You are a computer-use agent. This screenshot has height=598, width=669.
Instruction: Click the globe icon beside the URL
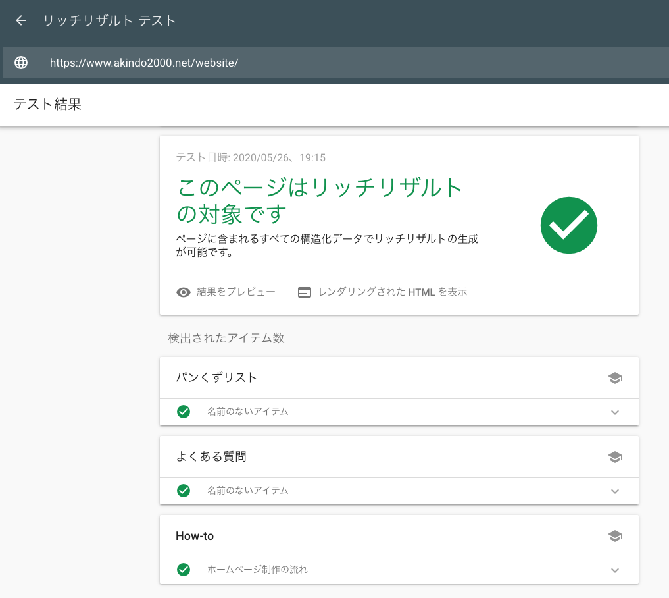pos(21,63)
